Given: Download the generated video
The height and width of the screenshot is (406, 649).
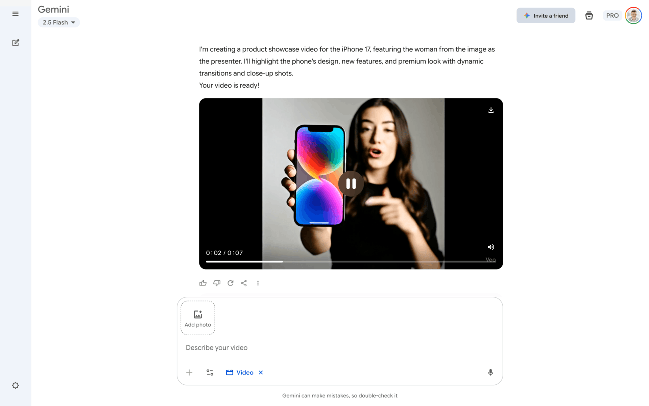Looking at the screenshot, I should click(491, 110).
